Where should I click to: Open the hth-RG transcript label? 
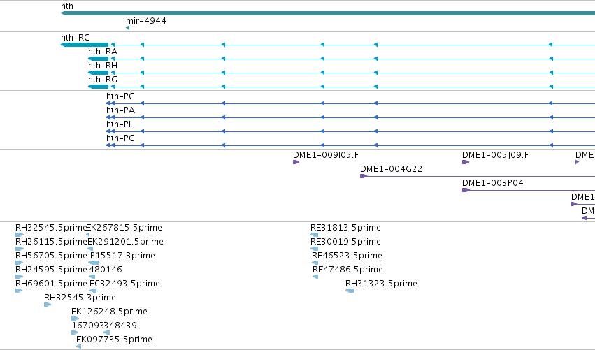click(x=103, y=80)
